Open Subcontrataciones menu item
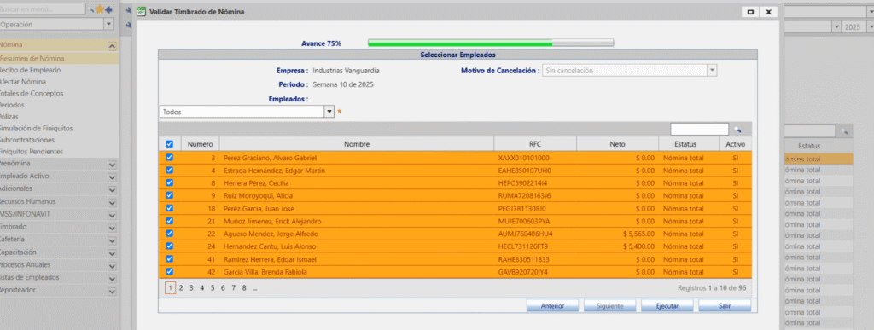Viewport: 874px width, 330px height. [x=27, y=140]
